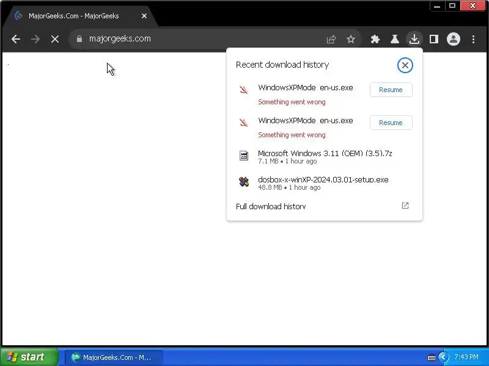Viewport: 489px width, 366px height.
Task: Toggle the Downloads toolbar button
Action: [414, 39]
